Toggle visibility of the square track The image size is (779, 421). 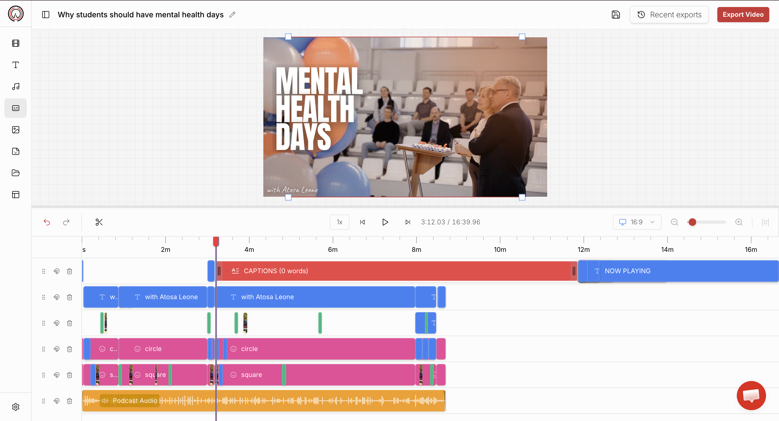[x=57, y=375]
